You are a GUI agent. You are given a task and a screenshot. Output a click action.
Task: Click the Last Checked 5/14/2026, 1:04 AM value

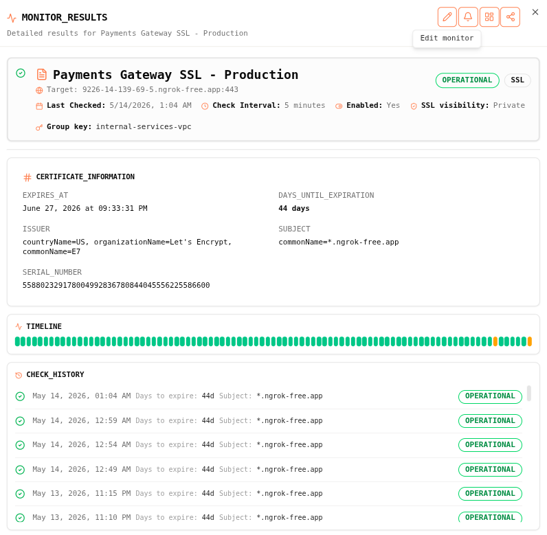[150, 105]
